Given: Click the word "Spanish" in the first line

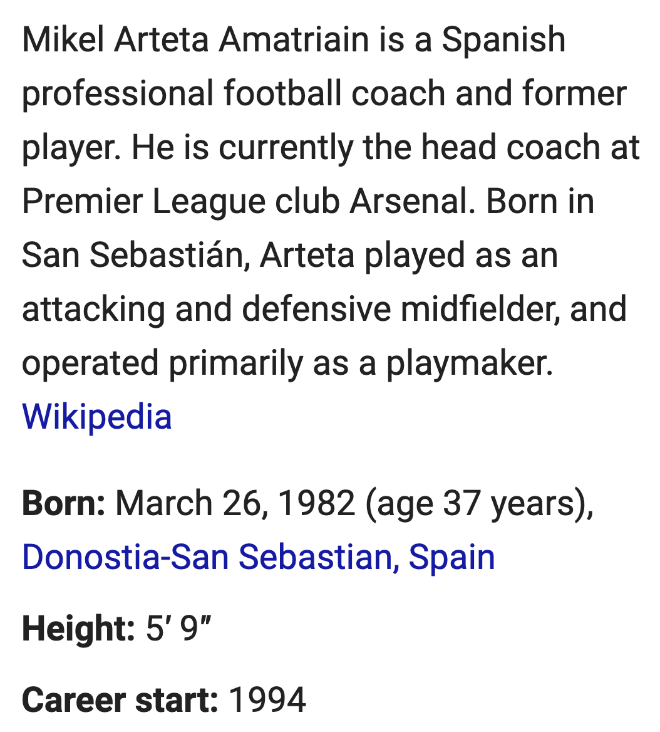Looking at the screenshot, I should [x=503, y=39].
